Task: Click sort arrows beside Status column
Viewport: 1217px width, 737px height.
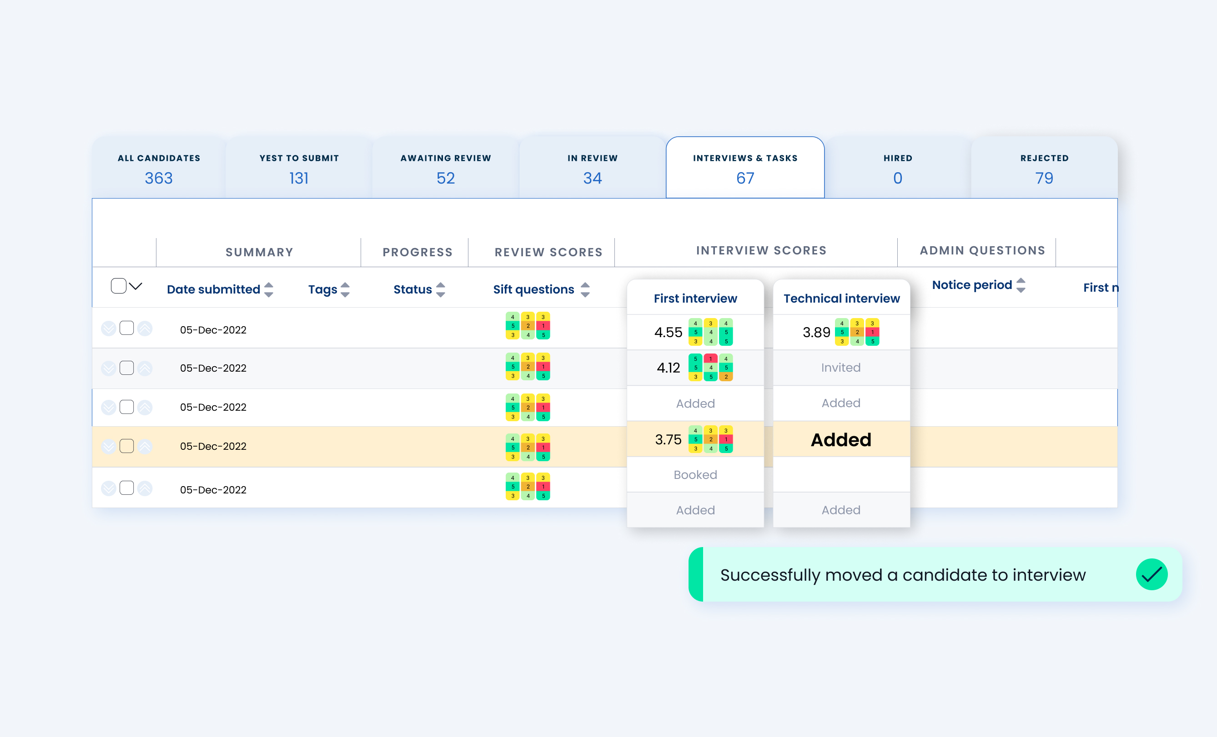Action: tap(441, 289)
